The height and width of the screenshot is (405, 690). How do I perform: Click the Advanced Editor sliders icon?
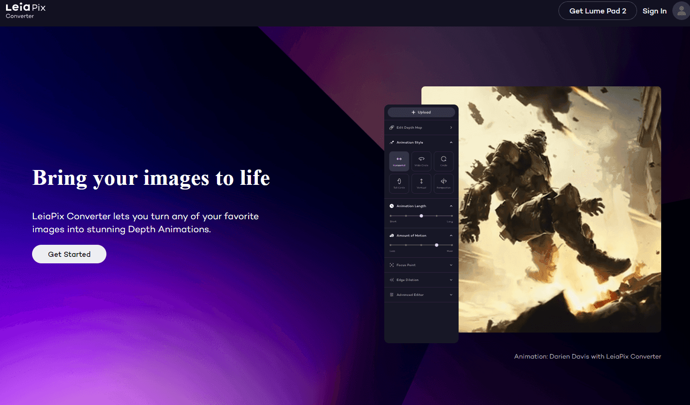click(x=392, y=295)
